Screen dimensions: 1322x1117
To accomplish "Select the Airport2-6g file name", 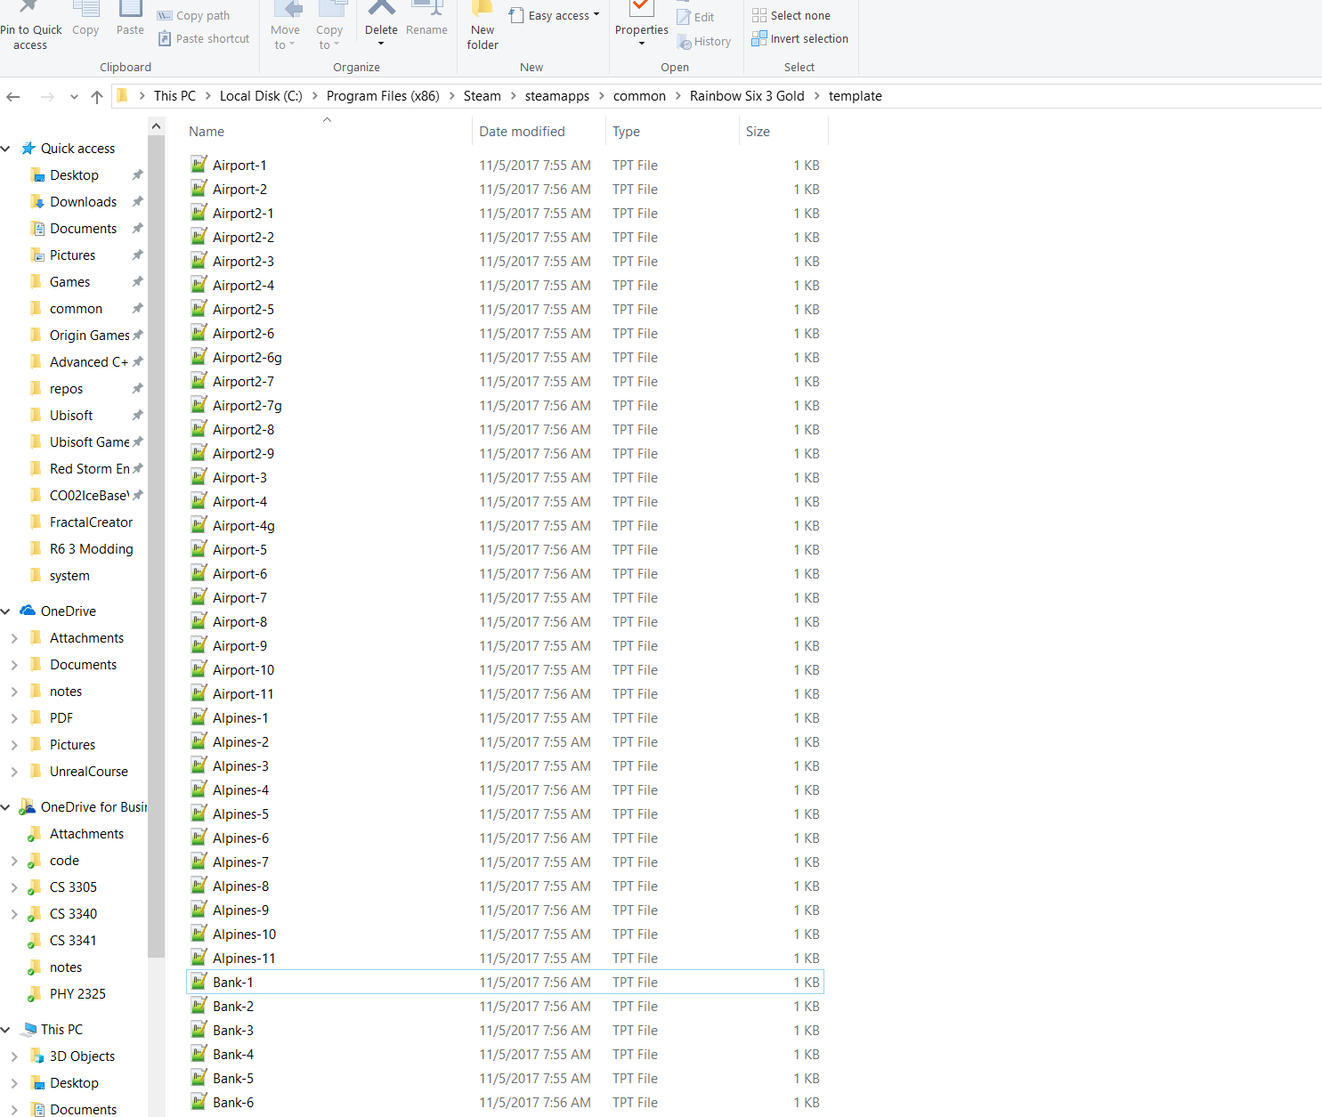I will click(x=247, y=358).
